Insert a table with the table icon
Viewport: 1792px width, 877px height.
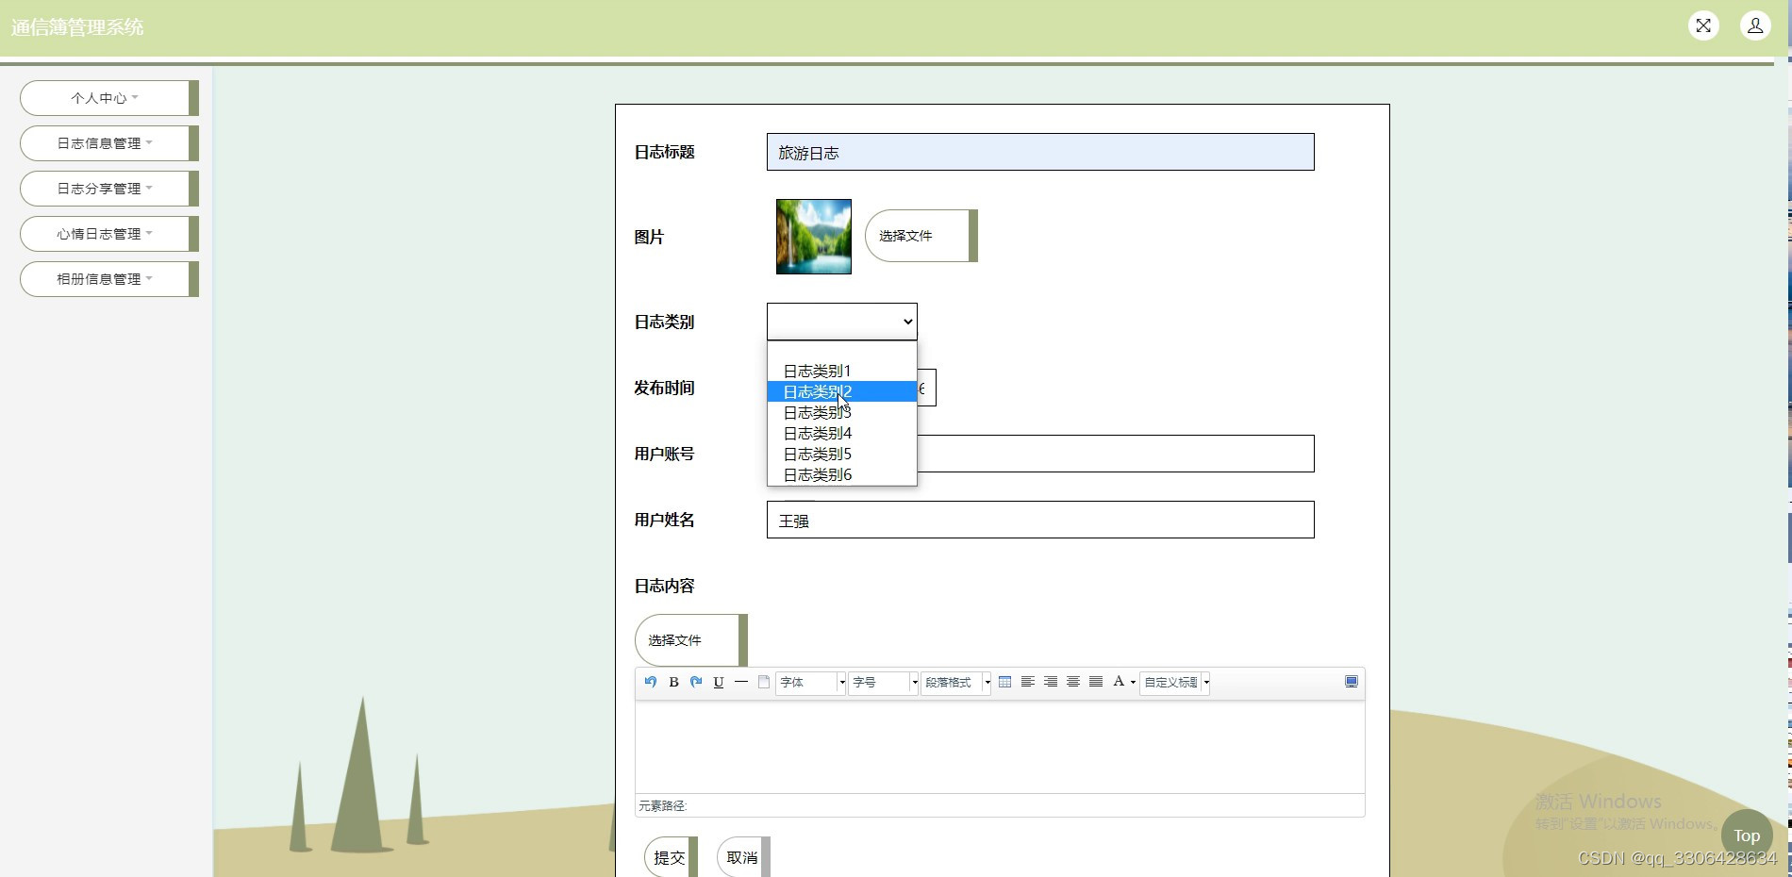(x=1005, y=682)
